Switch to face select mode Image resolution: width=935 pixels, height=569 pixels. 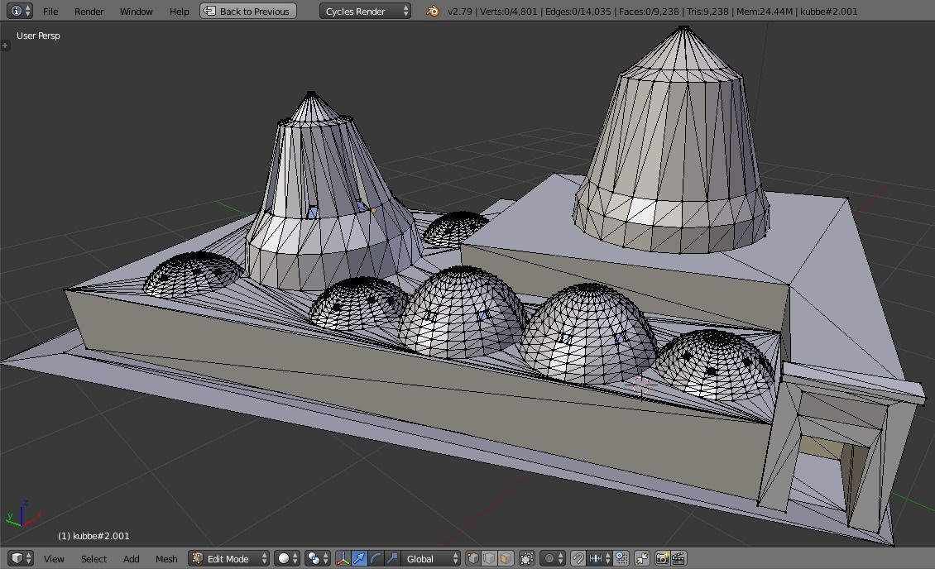505,558
